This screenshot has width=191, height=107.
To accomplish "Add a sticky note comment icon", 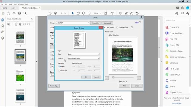I will pyautogui.click(x=121, y=13).
